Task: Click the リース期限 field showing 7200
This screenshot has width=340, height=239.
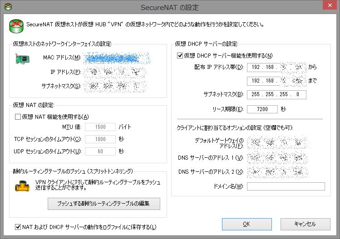Action: tap(262, 109)
